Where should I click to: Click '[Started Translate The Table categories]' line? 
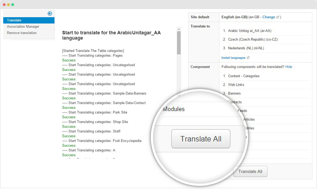click(93, 51)
